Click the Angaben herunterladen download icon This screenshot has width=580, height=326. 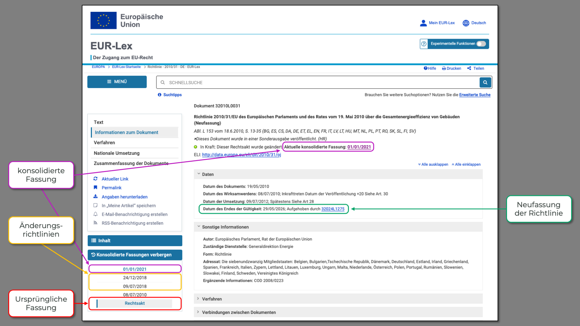[x=96, y=197]
